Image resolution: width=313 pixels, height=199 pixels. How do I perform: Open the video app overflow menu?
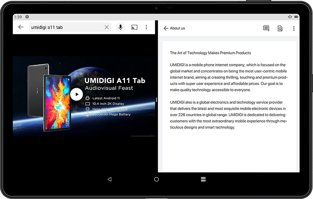[146, 27]
